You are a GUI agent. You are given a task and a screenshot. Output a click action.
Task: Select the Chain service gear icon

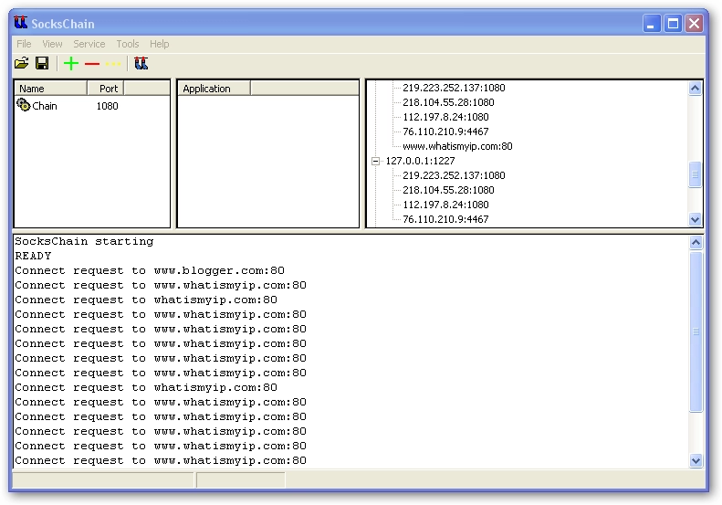coord(24,105)
